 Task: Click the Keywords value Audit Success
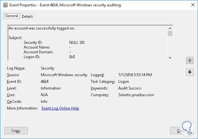(x=130, y=88)
